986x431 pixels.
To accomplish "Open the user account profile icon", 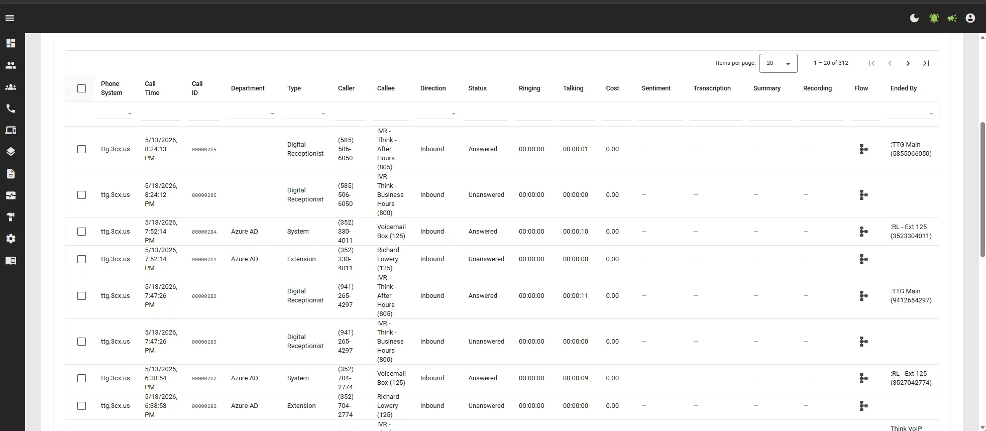I will point(970,18).
